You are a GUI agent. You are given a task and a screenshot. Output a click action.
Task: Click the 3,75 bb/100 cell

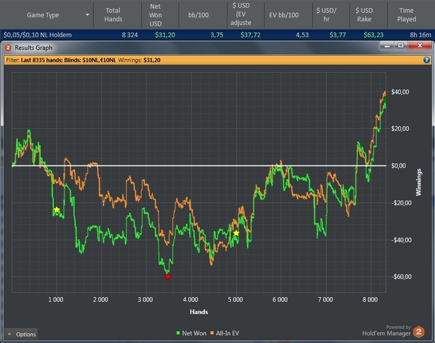click(217, 35)
